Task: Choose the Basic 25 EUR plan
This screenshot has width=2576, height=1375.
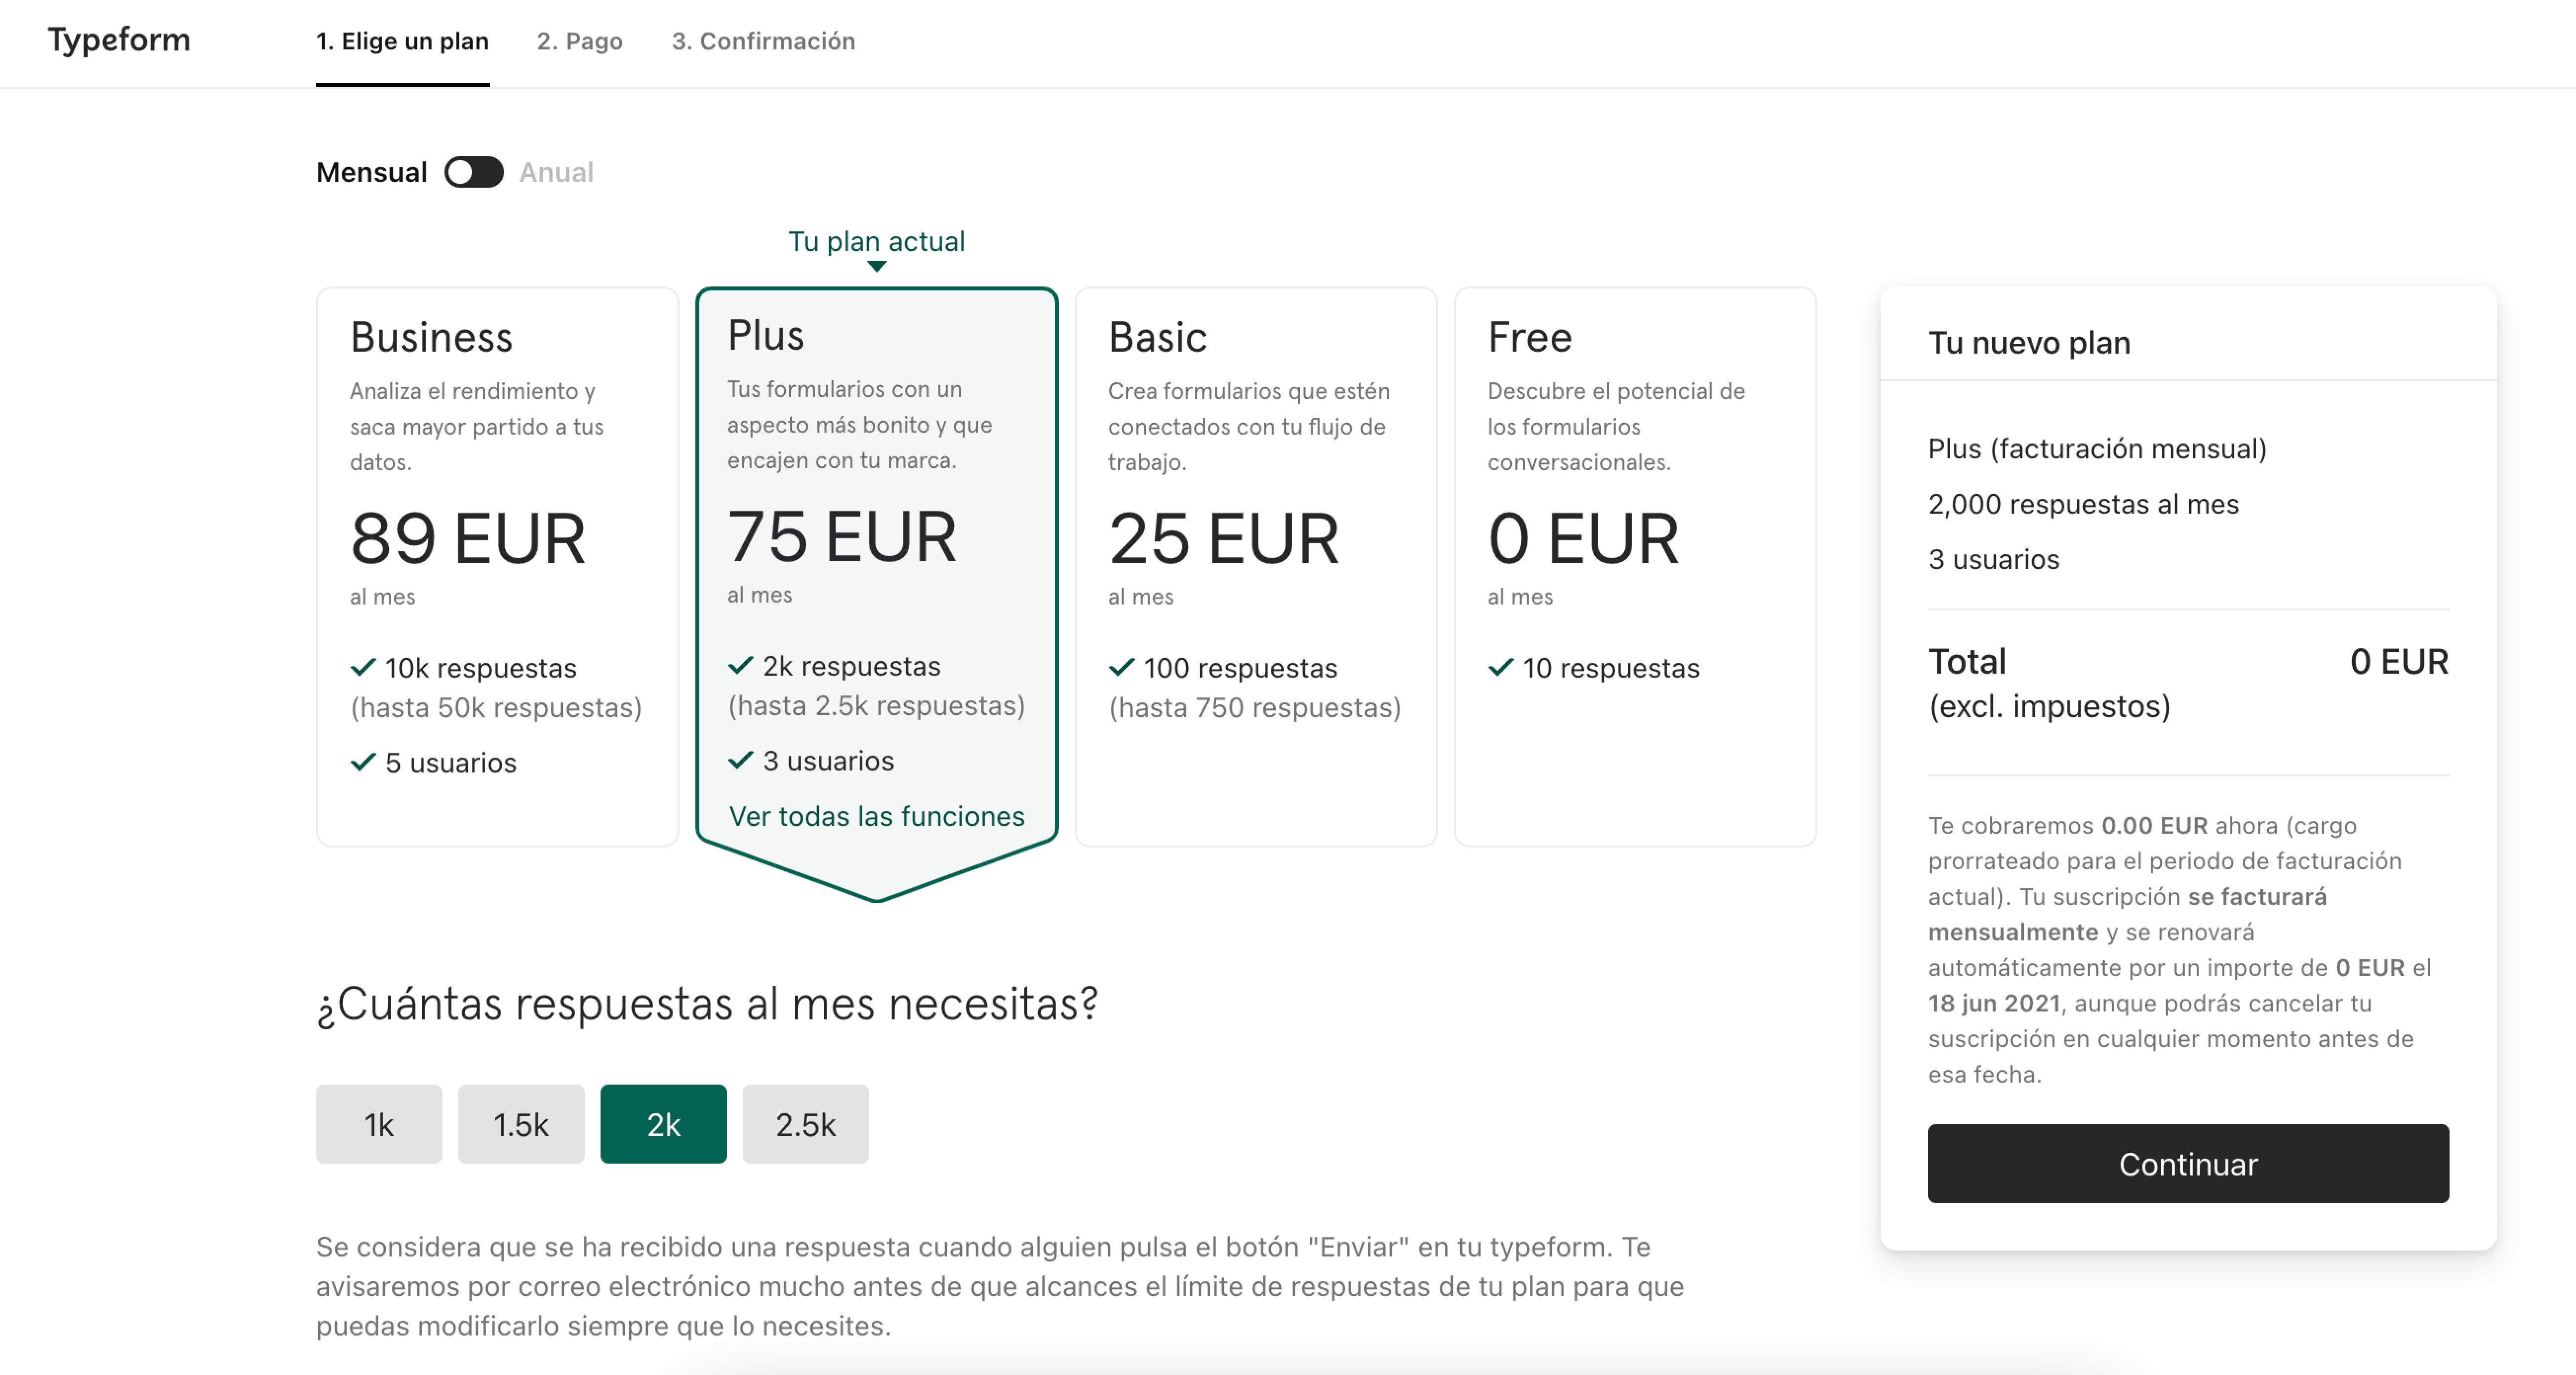Action: point(1255,566)
